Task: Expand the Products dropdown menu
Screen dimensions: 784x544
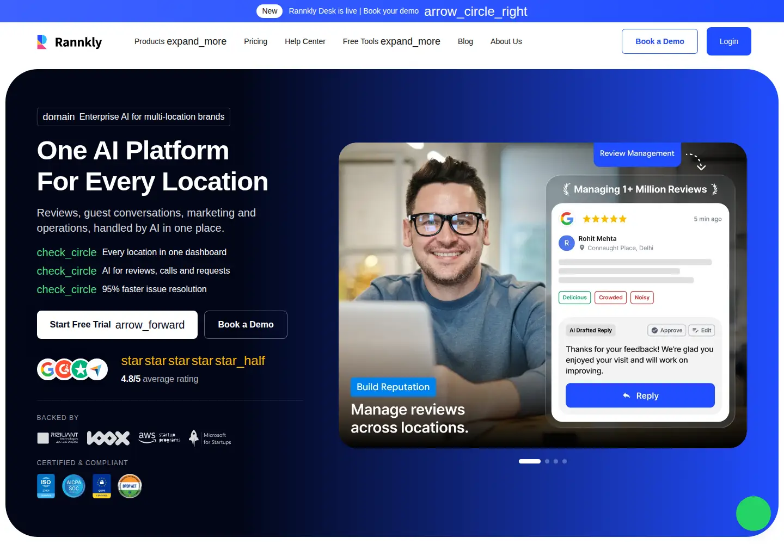Action: coord(180,41)
